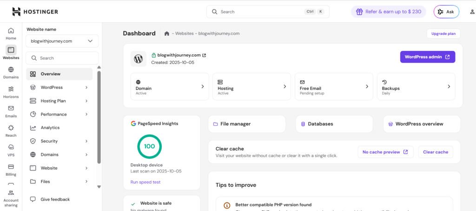Focus the sidebar Search field
Image resolution: width=476 pixels, height=211 pixels.
[62, 58]
